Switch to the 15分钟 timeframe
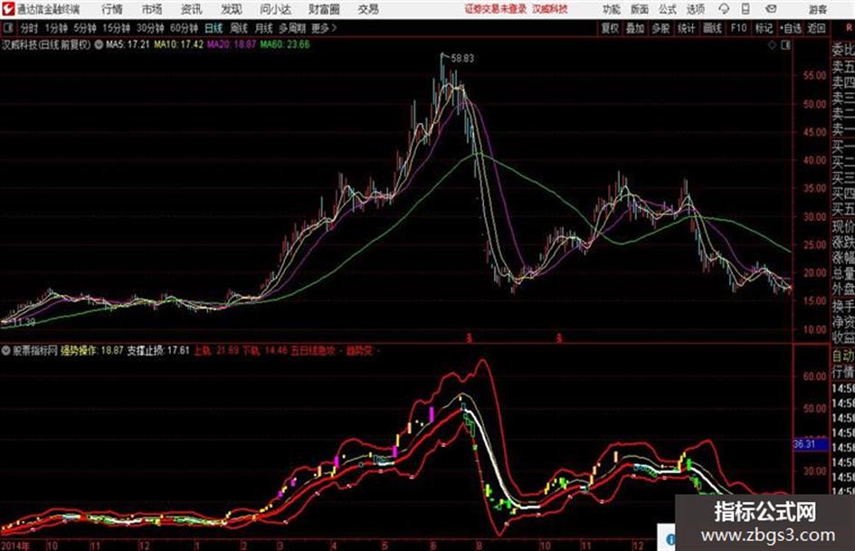This screenshot has width=855, height=551. (x=117, y=28)
